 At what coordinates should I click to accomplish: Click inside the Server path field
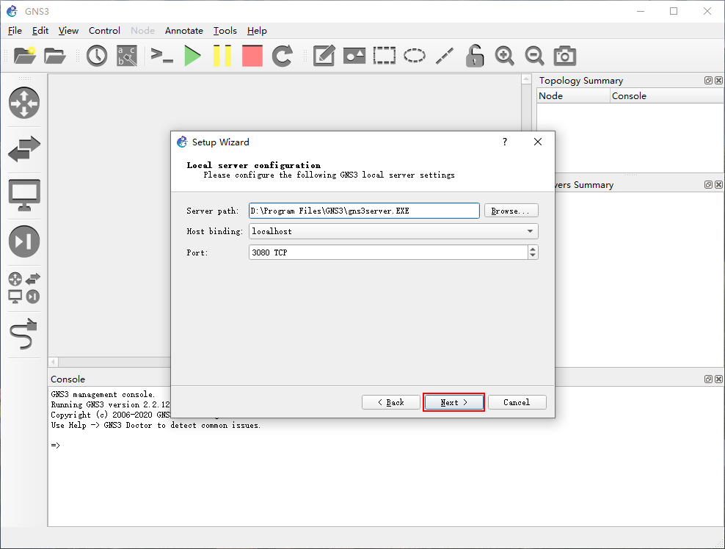pyautogui.click(x=364, y=211)
